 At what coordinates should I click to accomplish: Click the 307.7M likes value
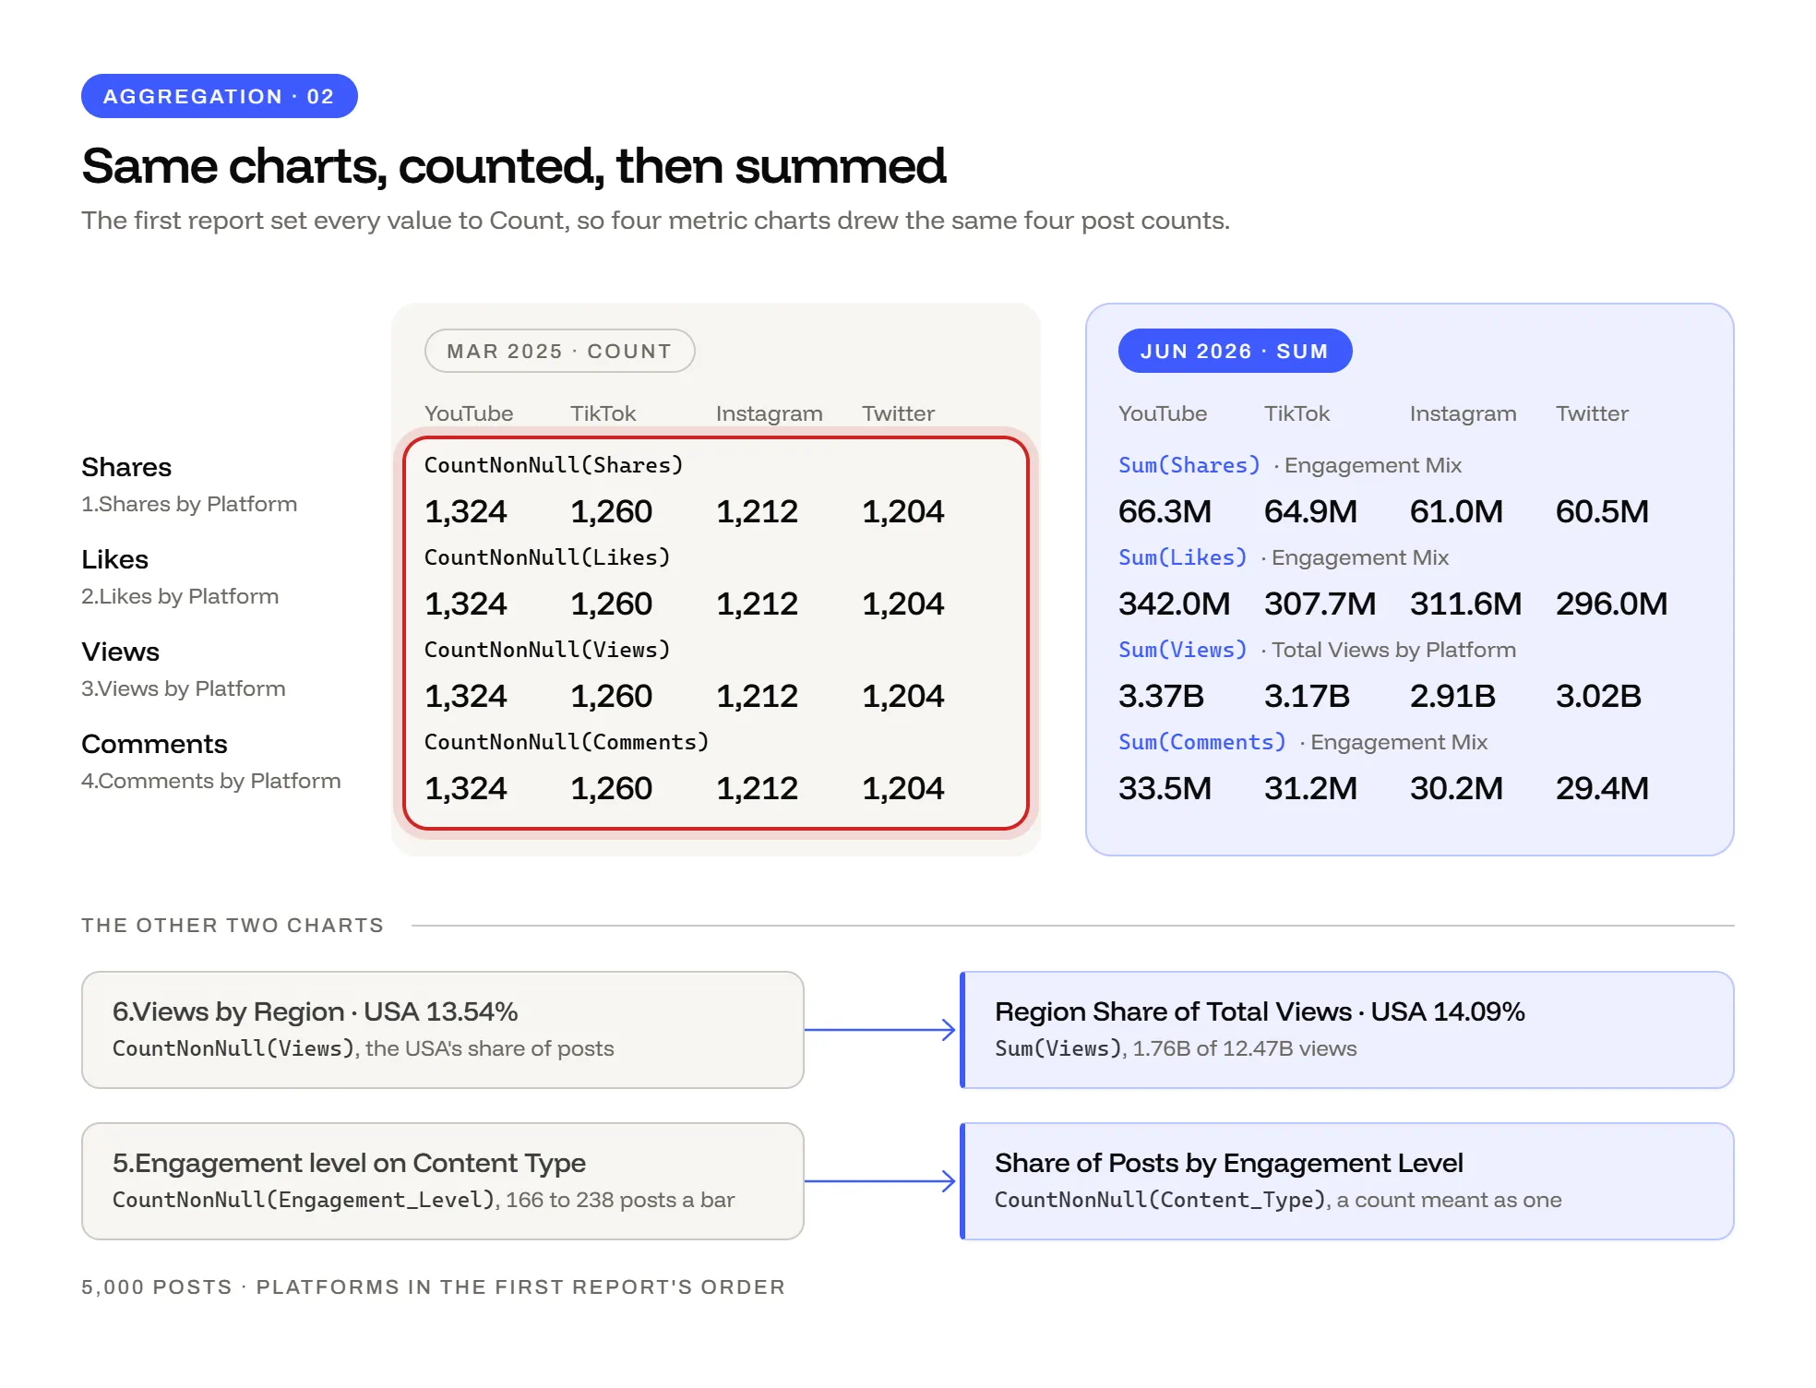(1320, 604)
